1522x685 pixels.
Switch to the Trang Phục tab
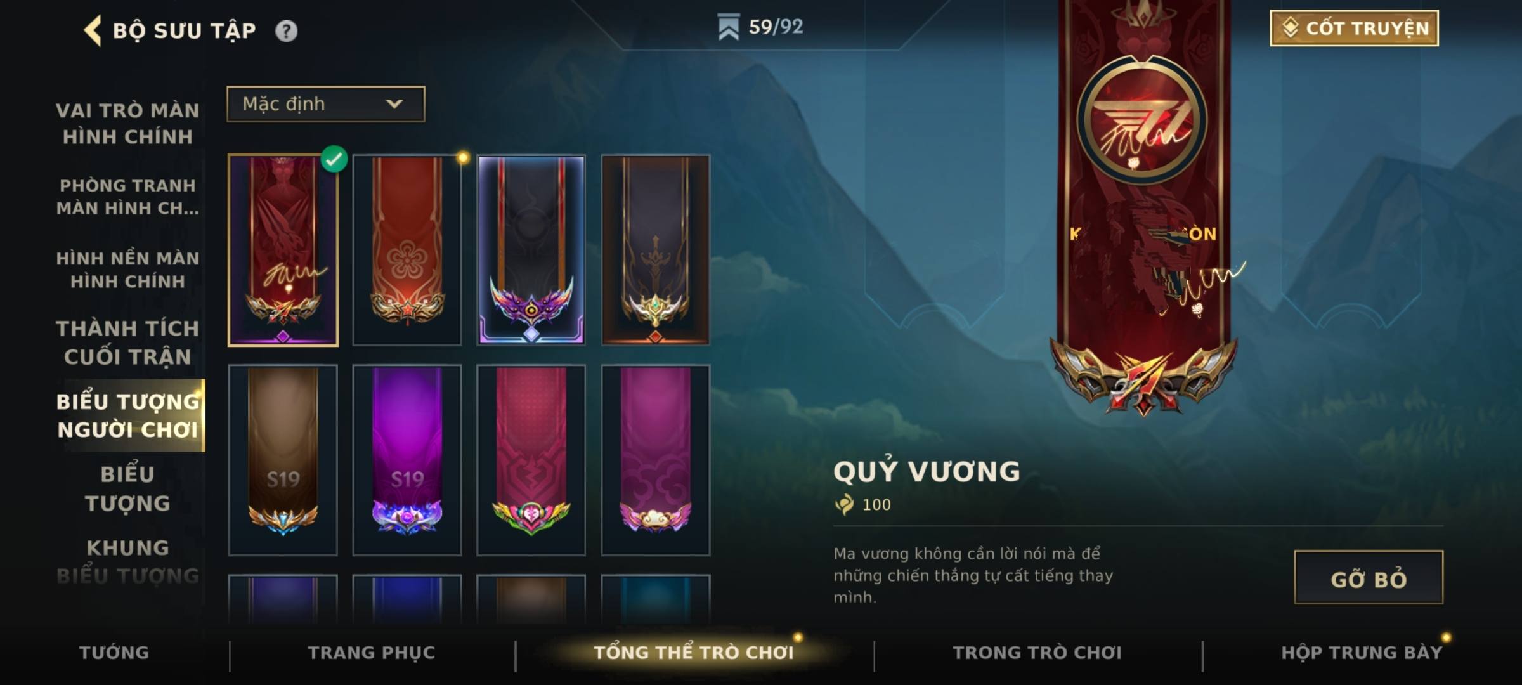(x=372, y=653)
